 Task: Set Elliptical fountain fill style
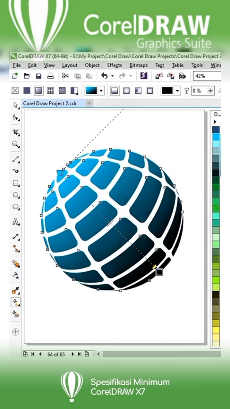(x=127, y=91)
